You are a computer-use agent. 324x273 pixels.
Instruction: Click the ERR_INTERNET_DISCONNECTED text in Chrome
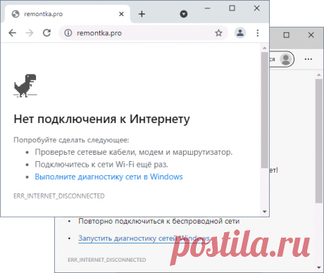pyautogui.click(x=59, y=196)
